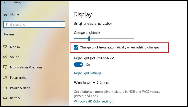This screenshot has width=188, height=107.
Task: Click the search magnifier icon
Action: [62, 24]
